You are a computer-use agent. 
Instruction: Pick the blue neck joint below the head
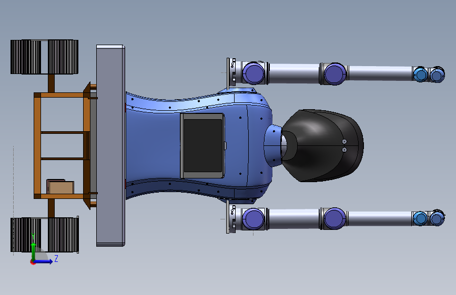pyautogui.click(x=273, y=146)
